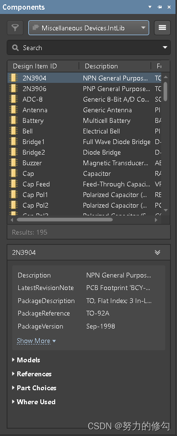The image size is (177, 436).
Task: Click the search magnifier icon
Action: [15, 48]
